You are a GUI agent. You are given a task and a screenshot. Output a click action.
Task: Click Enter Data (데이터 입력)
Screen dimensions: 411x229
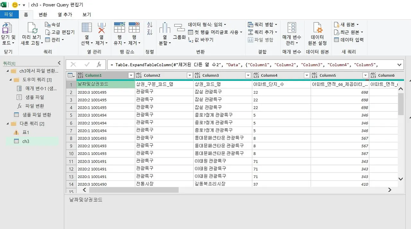[349, 40]
